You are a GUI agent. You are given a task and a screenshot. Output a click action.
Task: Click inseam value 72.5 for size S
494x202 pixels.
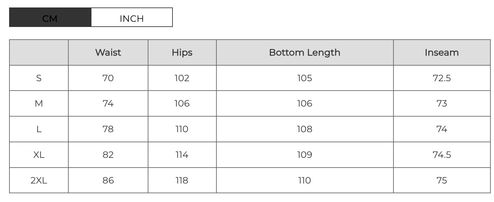(442, 78)
